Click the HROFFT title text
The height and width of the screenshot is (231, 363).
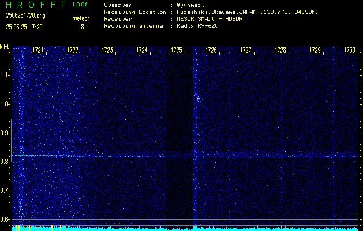click(36, 5)
